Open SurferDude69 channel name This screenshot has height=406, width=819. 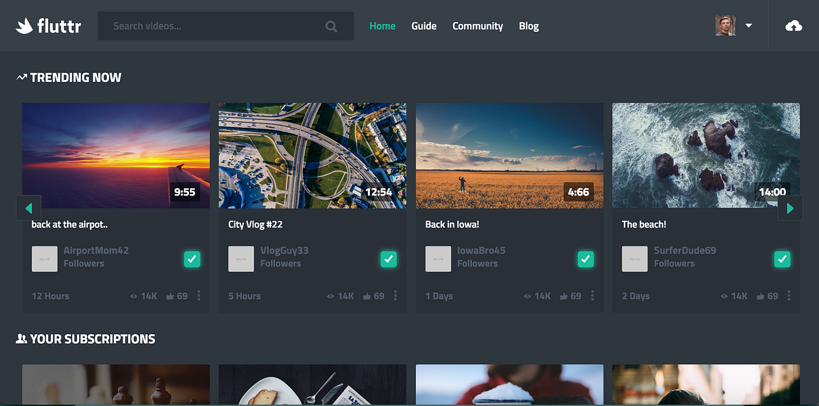click(685, 250)
